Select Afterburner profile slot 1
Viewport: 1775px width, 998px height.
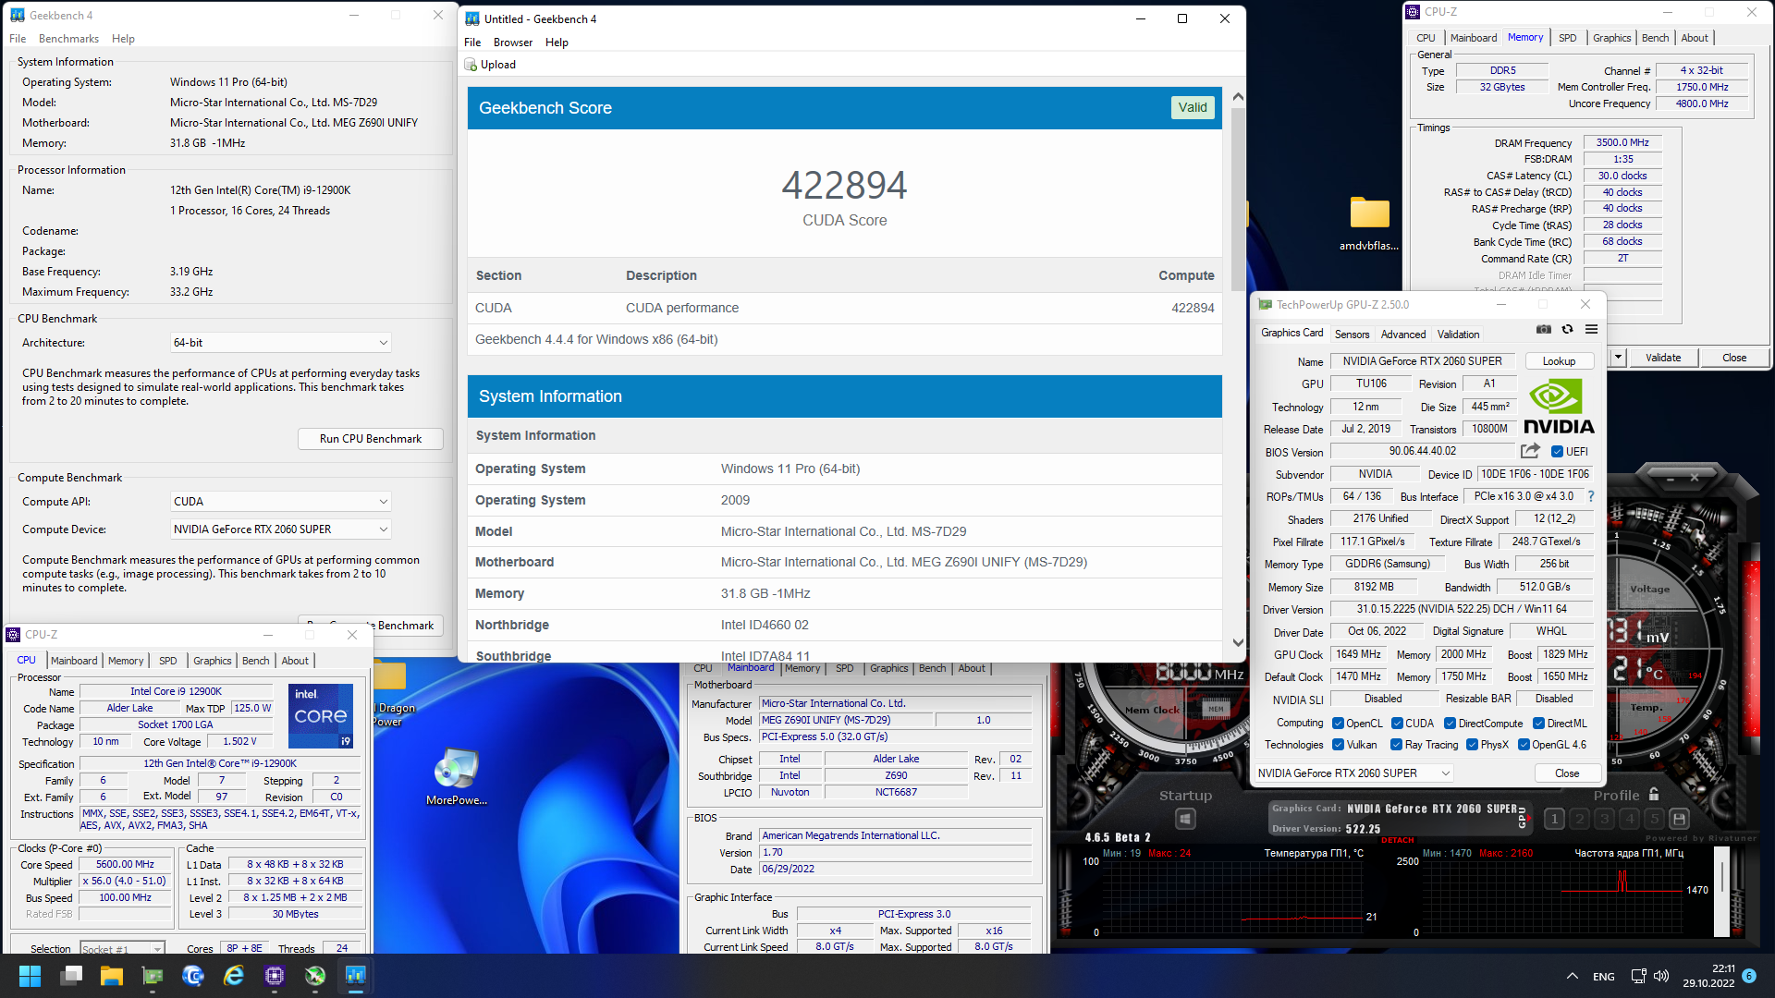pyautogui.click(x=1554, y=819)
